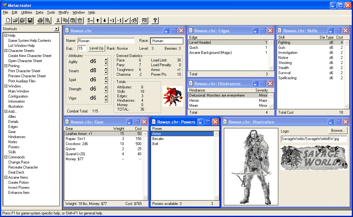The image size is (353, 217).
Task: Click the Save floppy disk icon
Action: click(x=30, y=21)
